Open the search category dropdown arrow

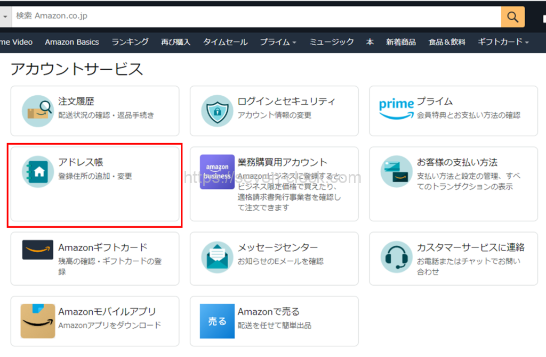click(x=5, y=16)
